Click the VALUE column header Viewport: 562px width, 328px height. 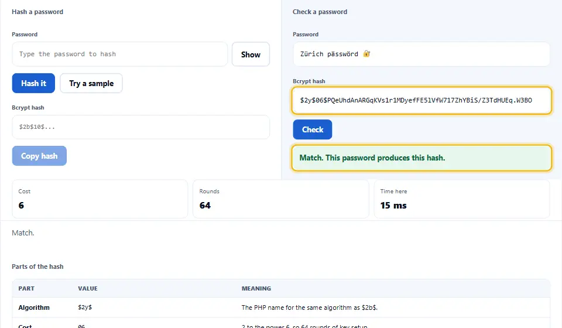pyautogui.click(x=88, y=289)
